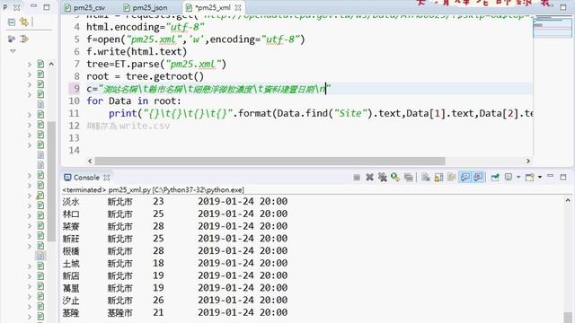Click the Terminate button in Console toolbar

(357, 178)
